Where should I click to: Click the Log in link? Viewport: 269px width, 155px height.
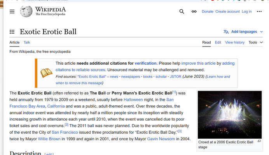click(246, 12)
